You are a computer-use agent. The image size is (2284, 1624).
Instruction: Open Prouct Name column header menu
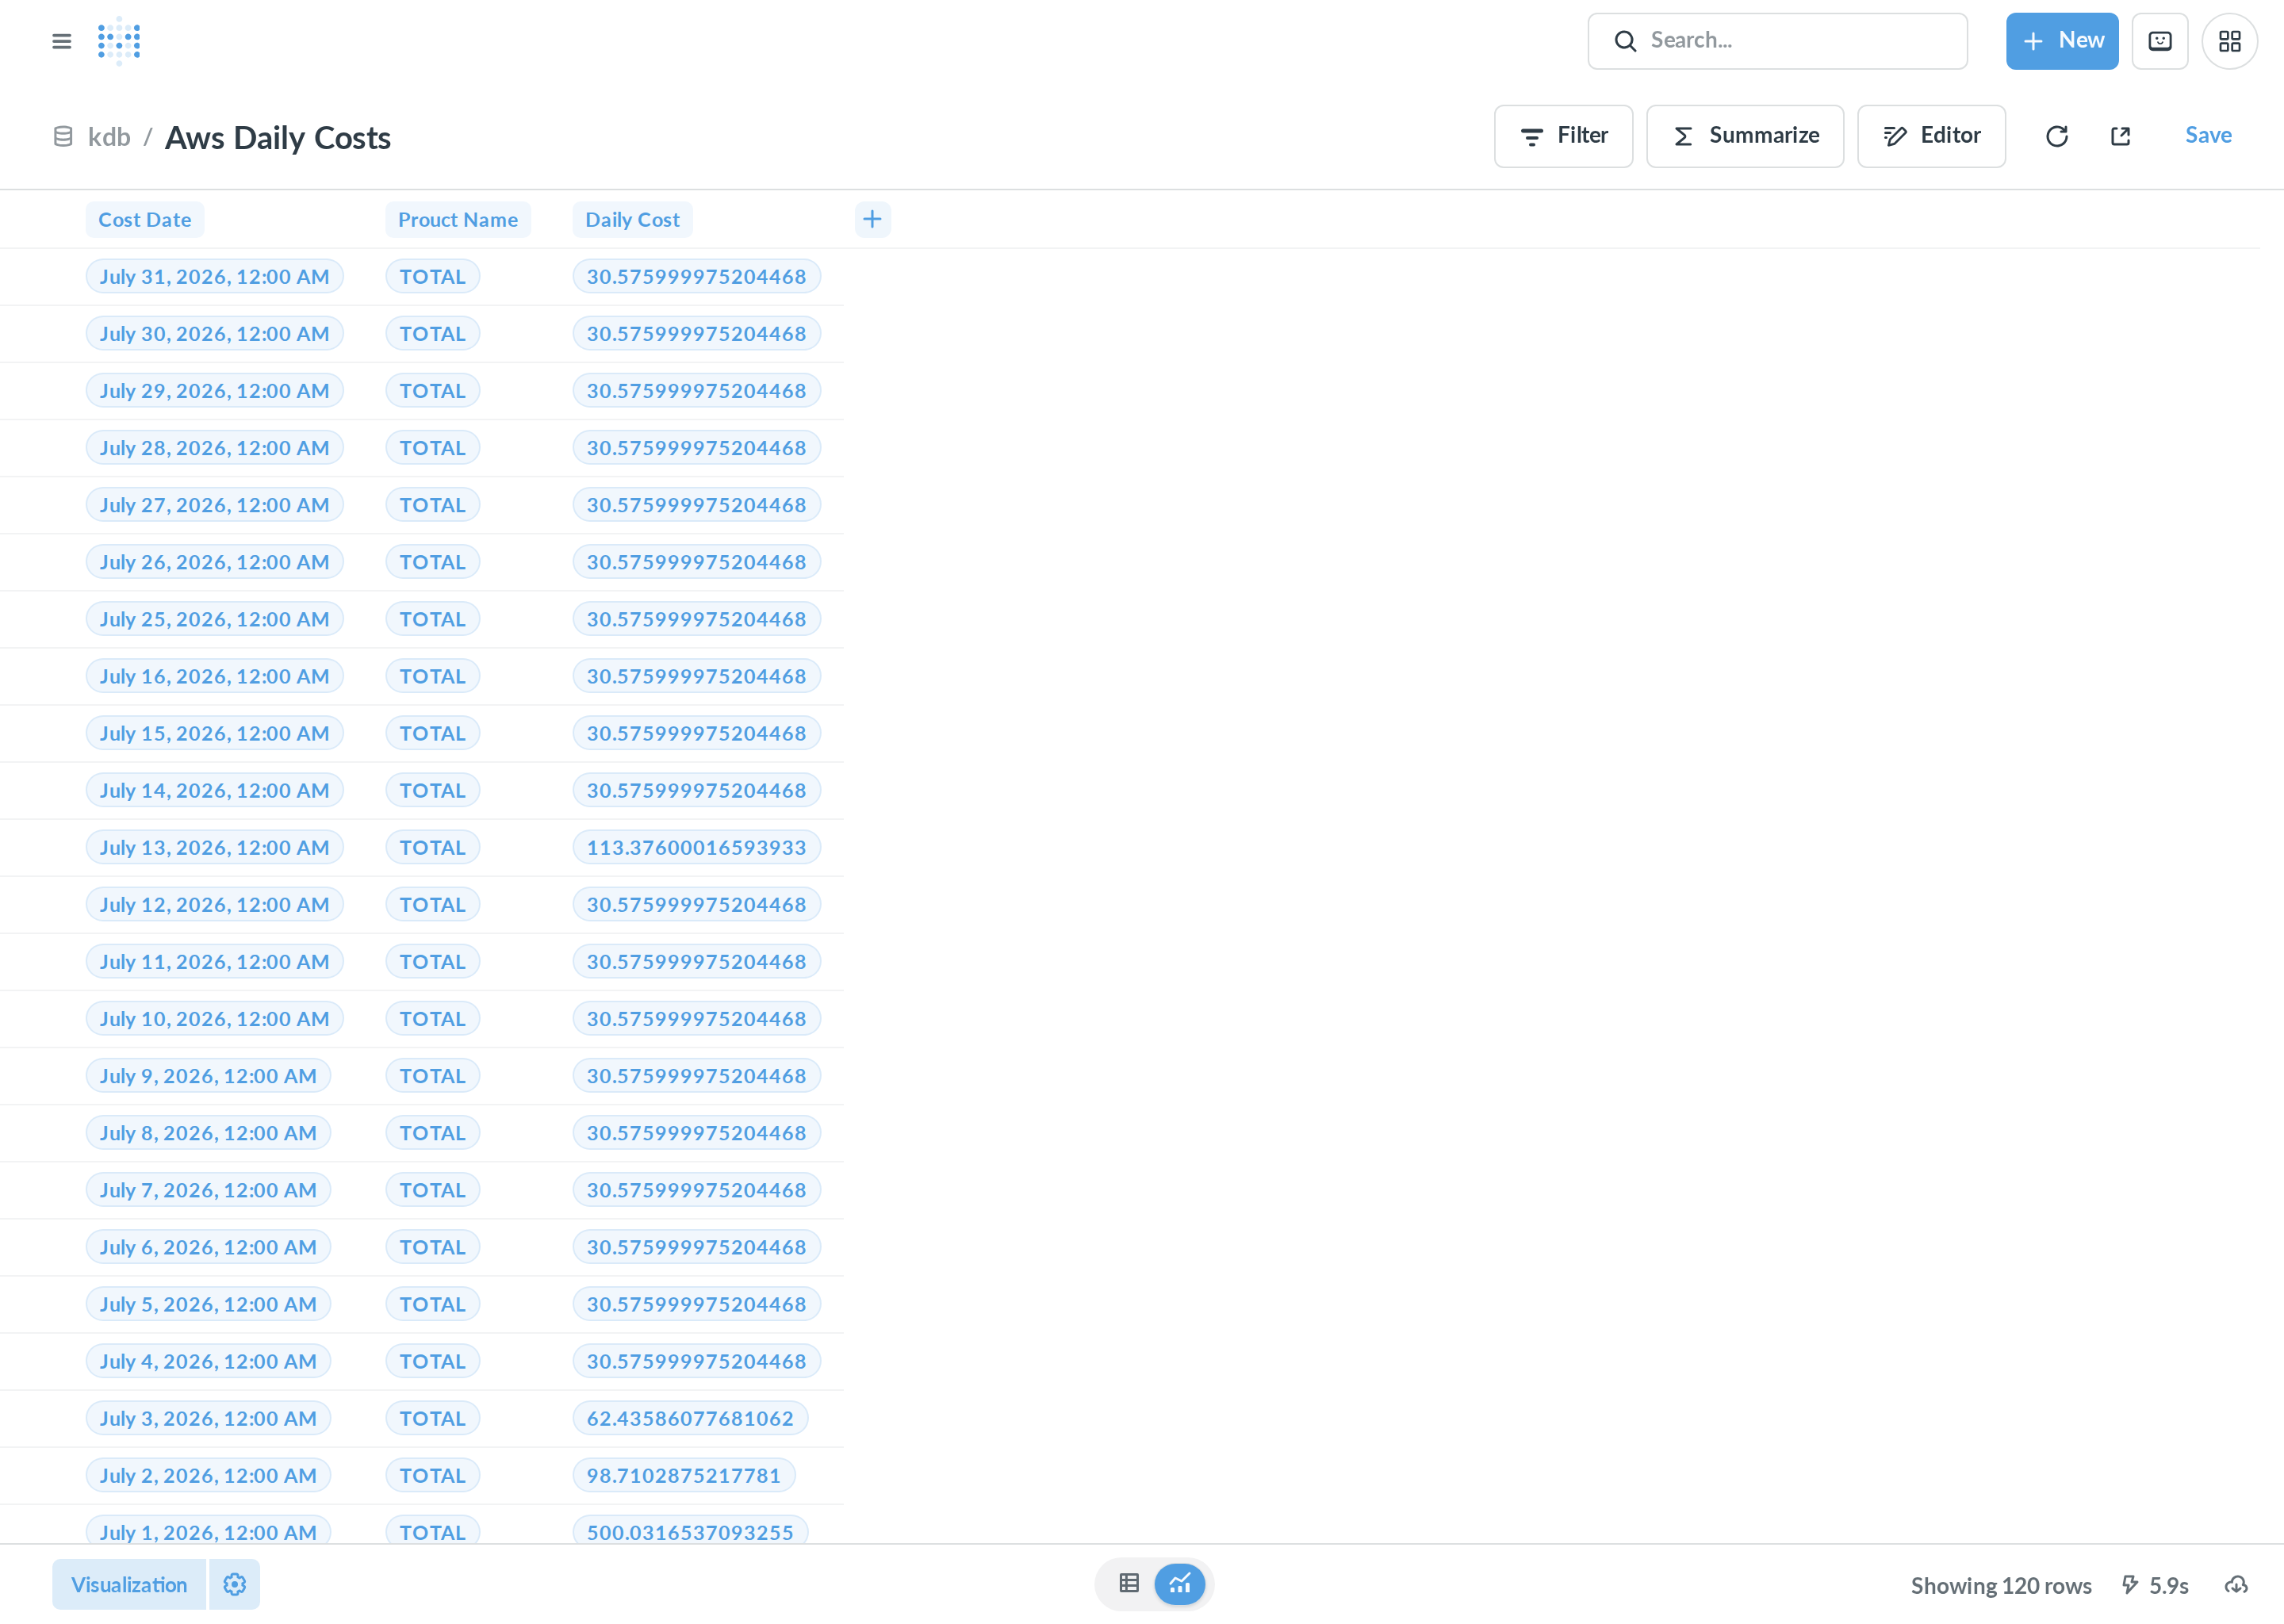pos(458,220)
